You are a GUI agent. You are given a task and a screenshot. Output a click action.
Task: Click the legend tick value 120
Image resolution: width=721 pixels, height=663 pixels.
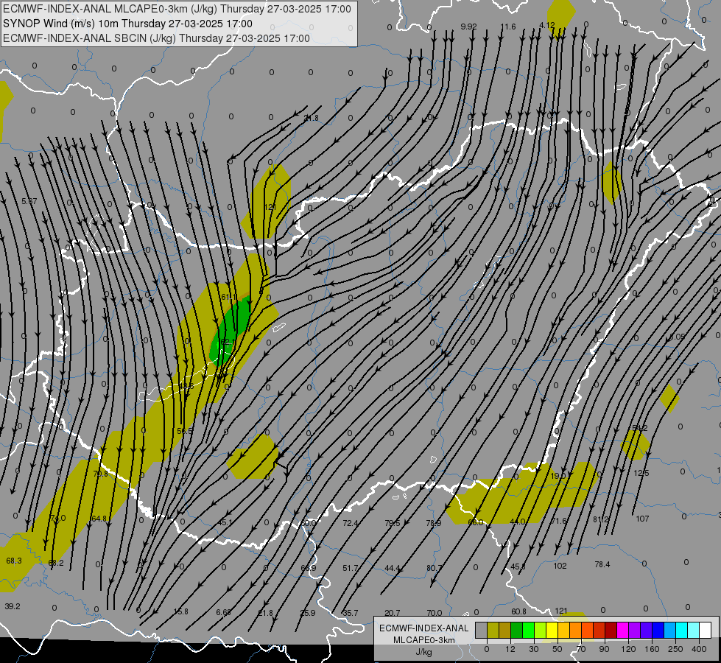628,649
